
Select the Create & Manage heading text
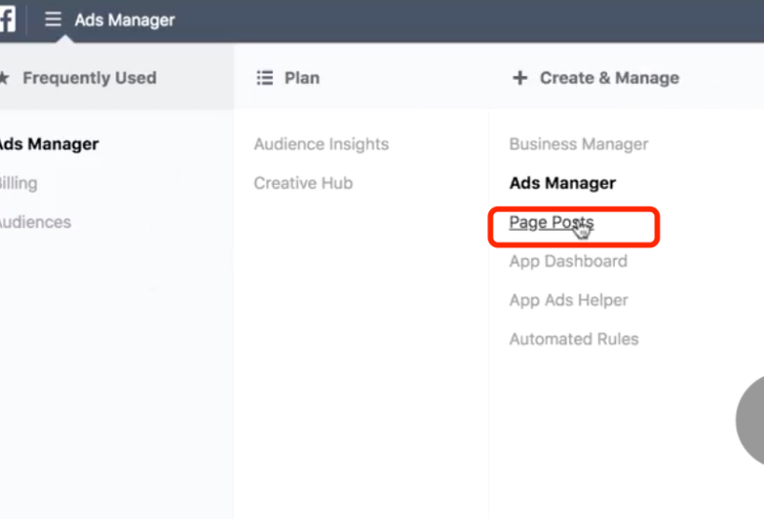tap(609, 78)
